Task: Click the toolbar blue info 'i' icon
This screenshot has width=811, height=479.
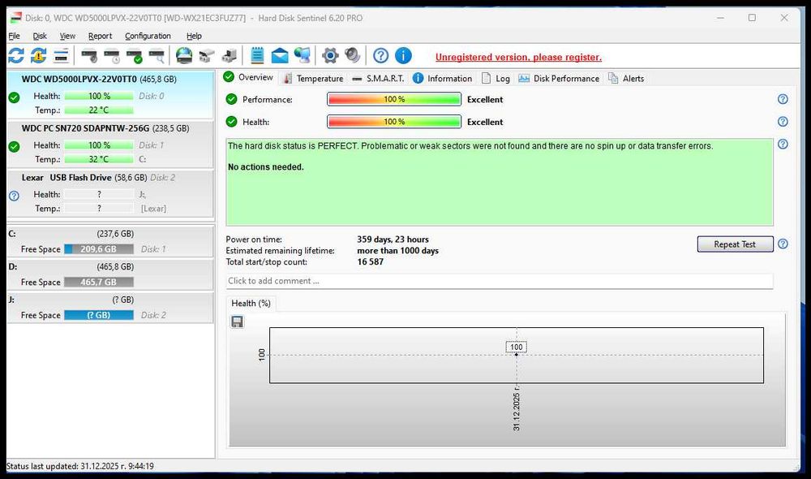Action: [x=403, y=55]
